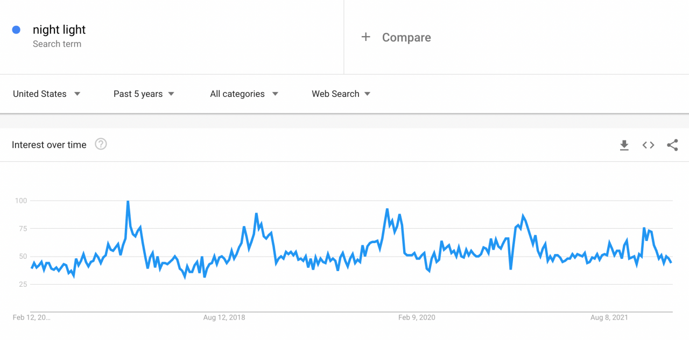This screenshot has width=689, height=340.
Task: Open the All categories dropdown
Action: [x=243, y=94]
